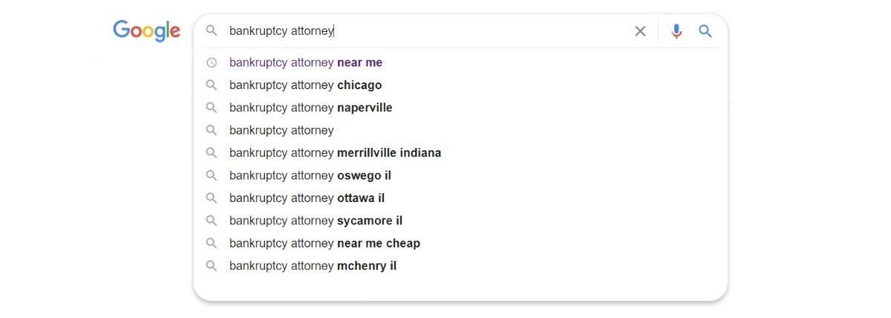The height and width of the screenshot is (318, 891).
Task: Choose bankruptcy attorney sycamore il
Action: point(316,221)
